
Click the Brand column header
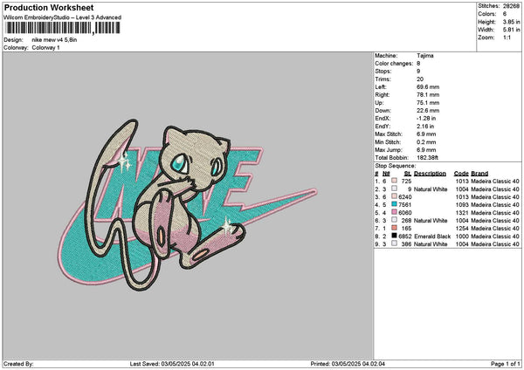click(x=479, y=174)
